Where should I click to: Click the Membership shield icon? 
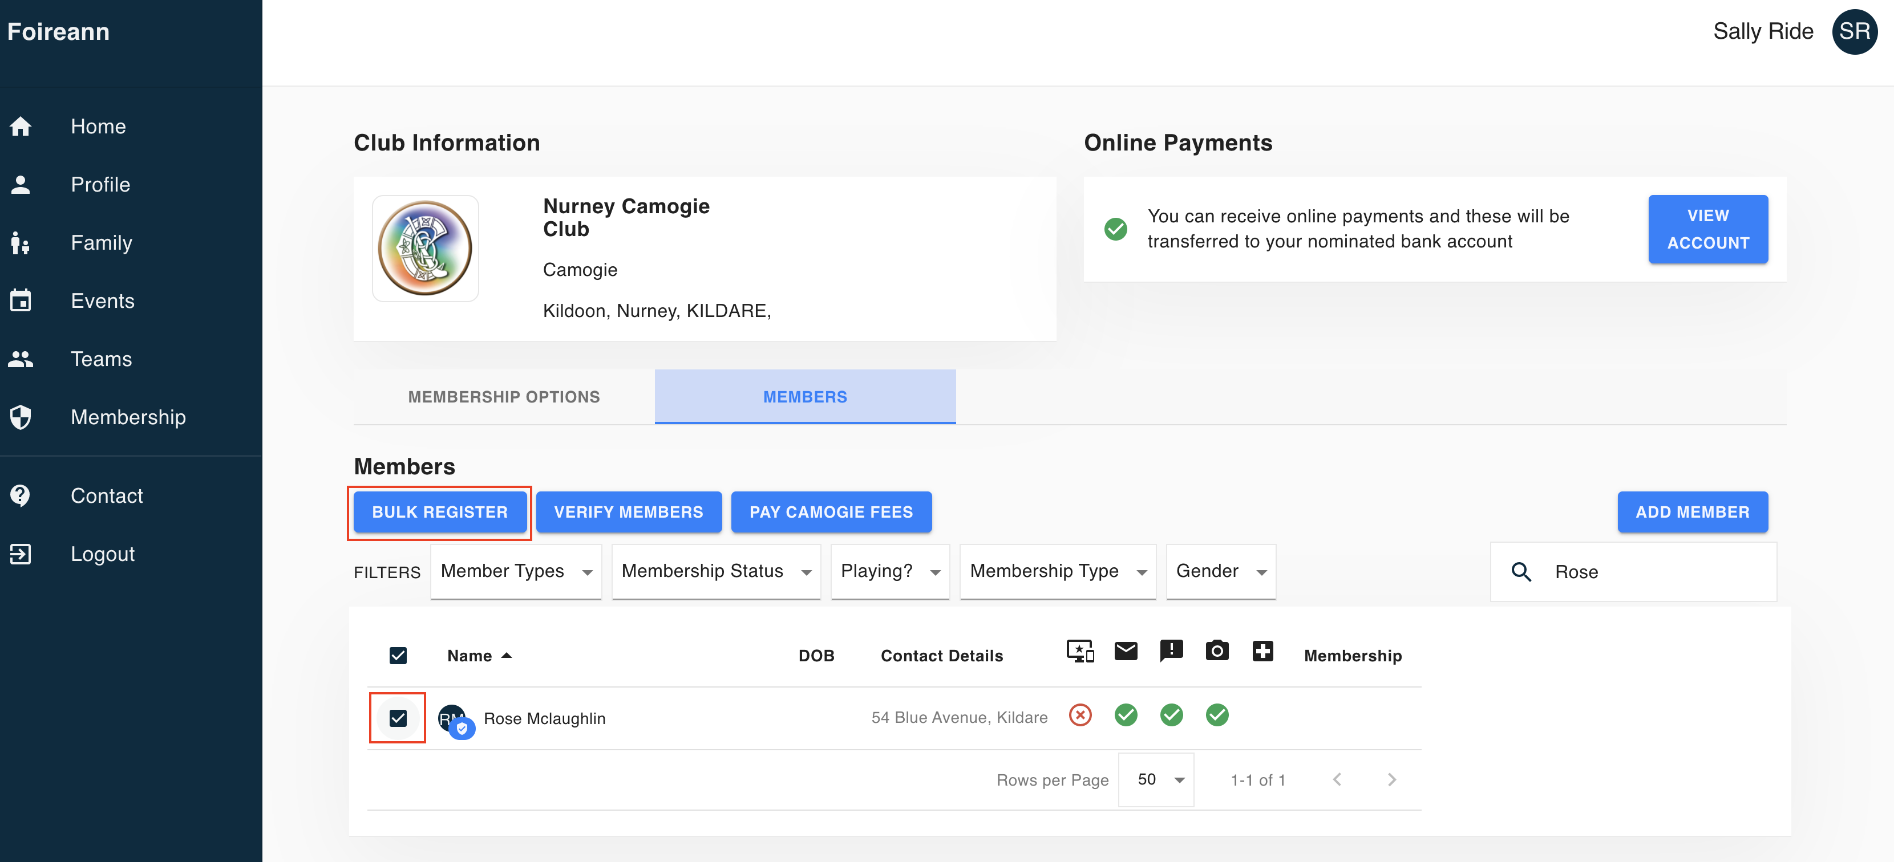coord(21,417)
